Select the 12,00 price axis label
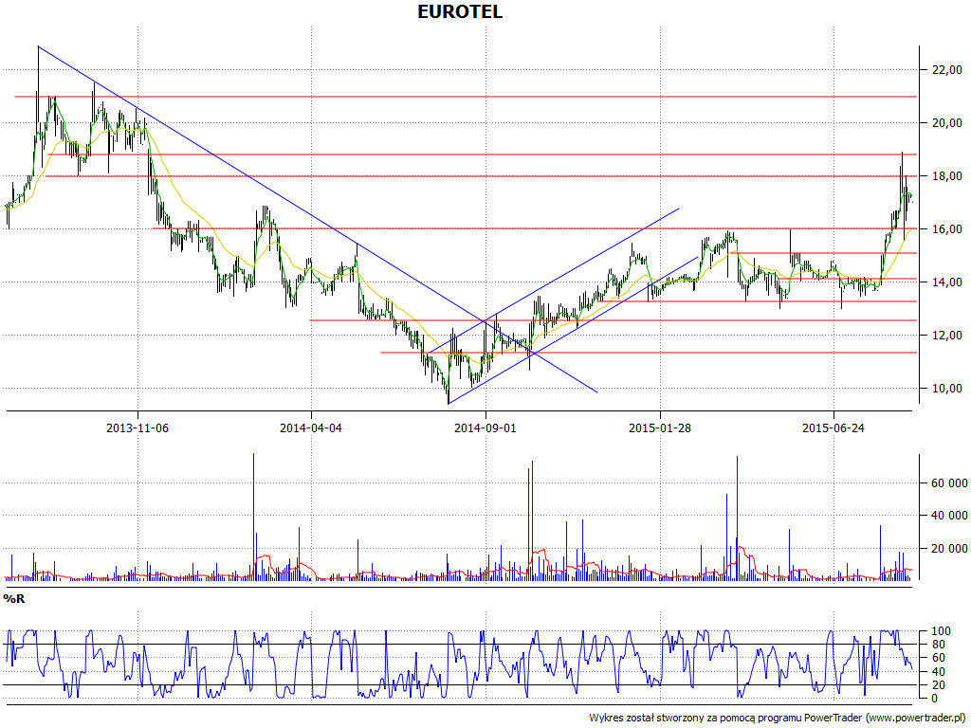 pos(947,336)
